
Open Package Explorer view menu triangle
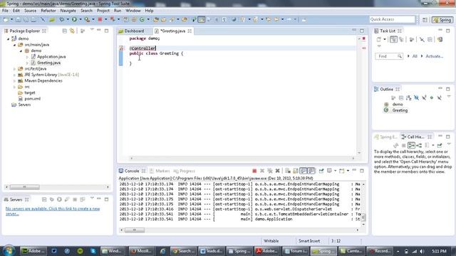(x=92, y=30)
